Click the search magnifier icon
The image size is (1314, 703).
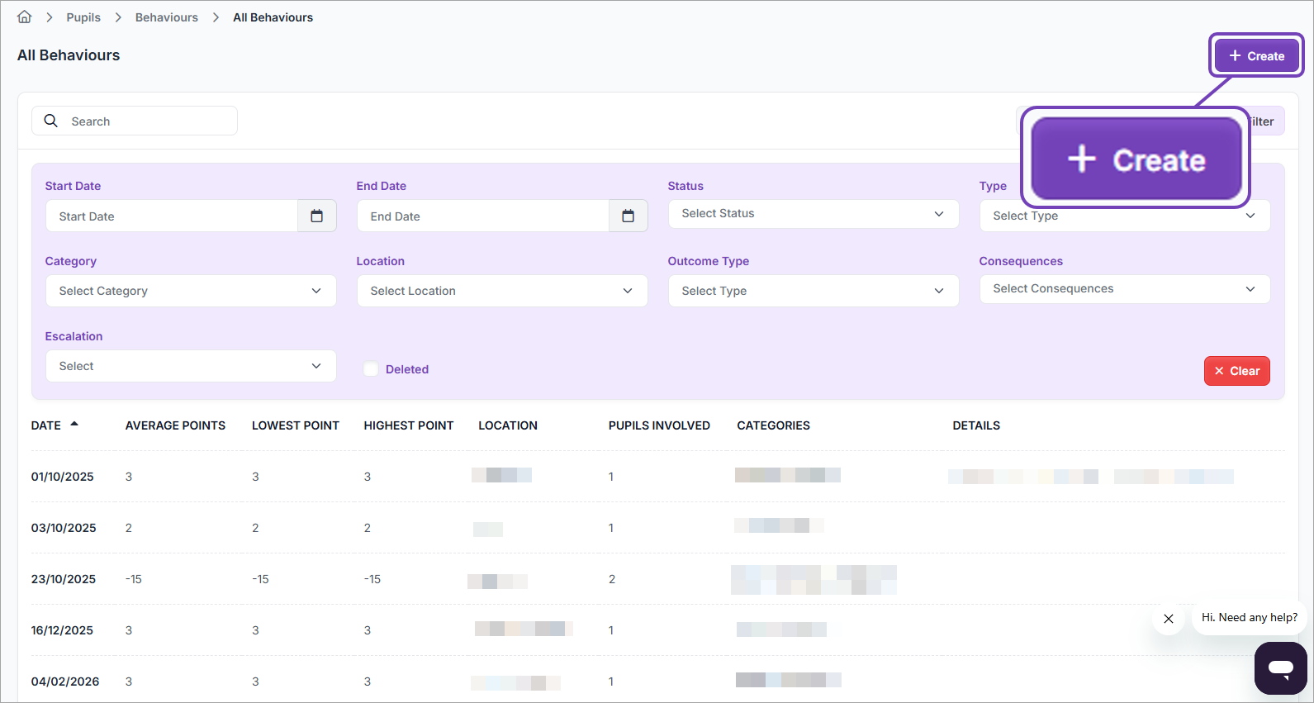tap(51, 121)
